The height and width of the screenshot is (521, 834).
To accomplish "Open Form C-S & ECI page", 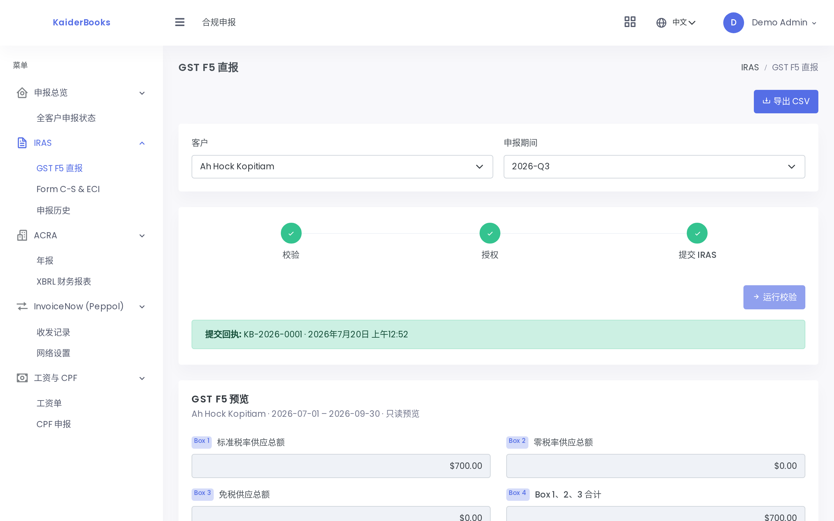I will [68, 189].
